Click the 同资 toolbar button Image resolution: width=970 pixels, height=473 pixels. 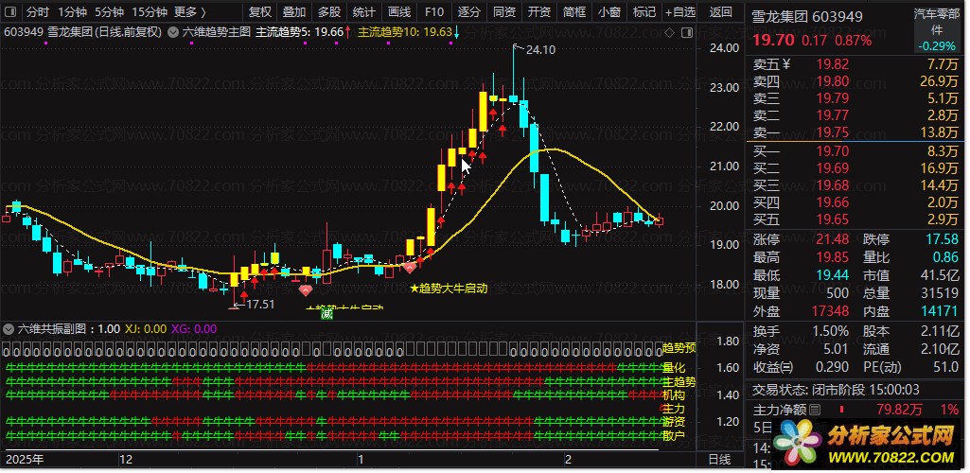click(x=504, y=11)
